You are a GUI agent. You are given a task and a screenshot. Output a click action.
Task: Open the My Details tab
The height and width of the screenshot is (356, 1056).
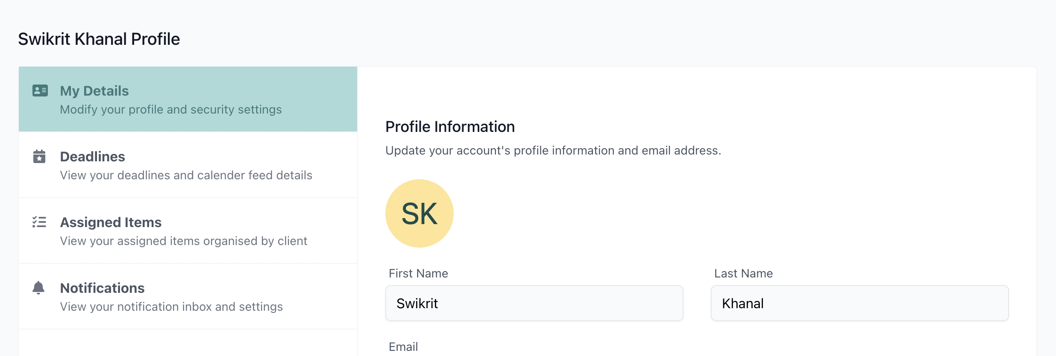(188, 99)
